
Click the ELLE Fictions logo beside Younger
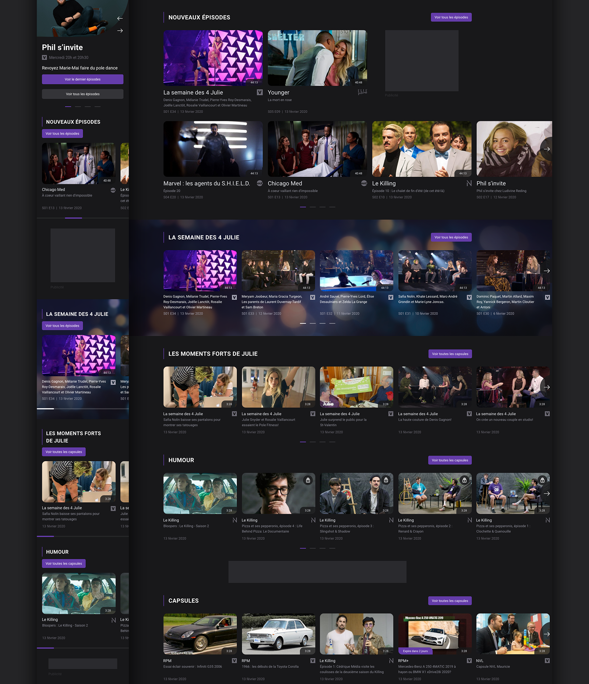[x=362, y=92]
